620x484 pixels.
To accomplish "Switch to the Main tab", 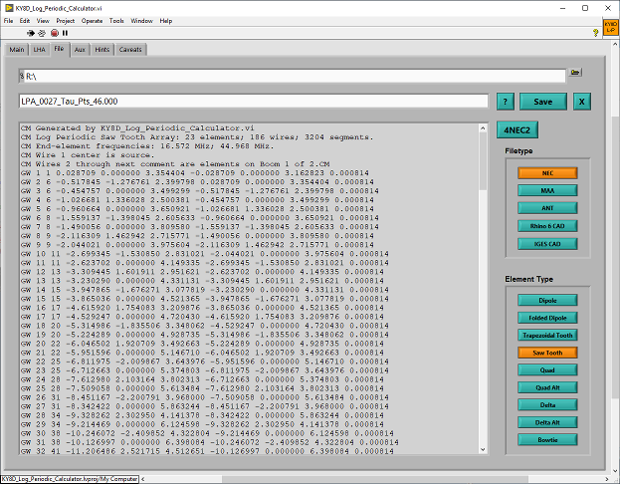I will pos(17,50).
